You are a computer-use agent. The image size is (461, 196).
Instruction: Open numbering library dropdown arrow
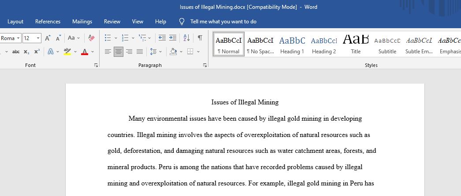133,38
